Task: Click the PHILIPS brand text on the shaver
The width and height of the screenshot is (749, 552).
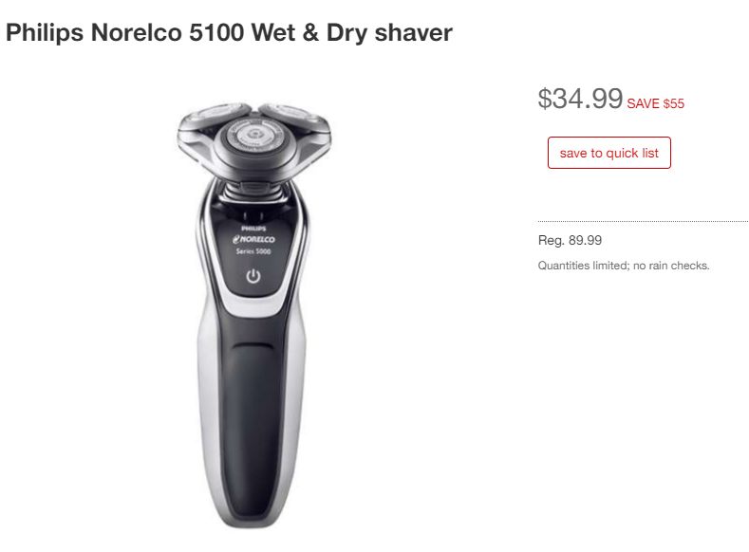Action: [253, 229]
